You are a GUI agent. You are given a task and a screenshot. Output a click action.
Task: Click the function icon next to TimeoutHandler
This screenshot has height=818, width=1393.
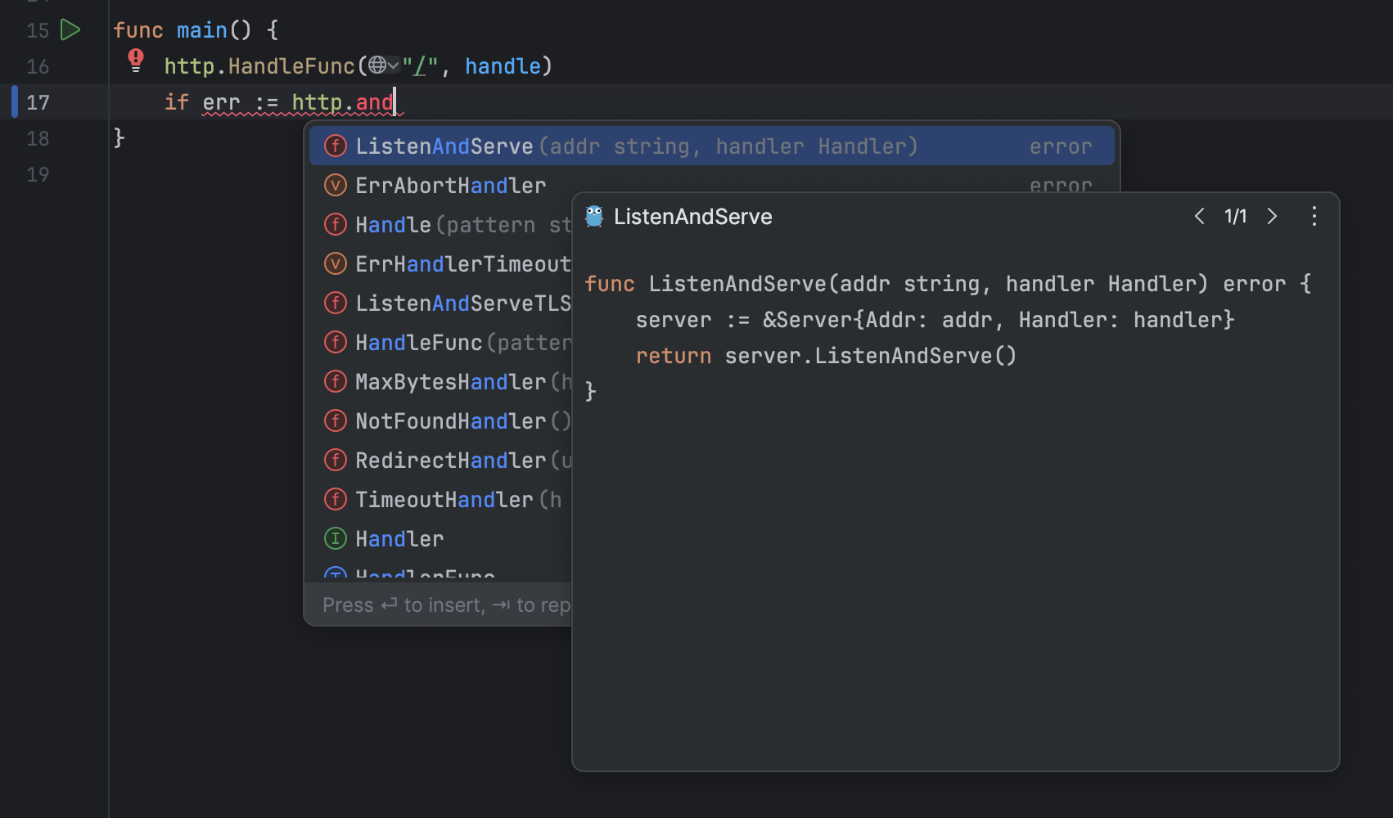(x=335, y=499)
